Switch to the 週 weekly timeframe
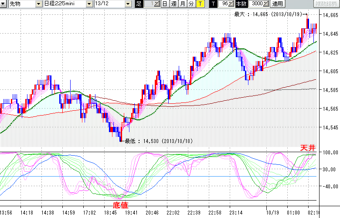340x218 pixels. pos(173,4)
